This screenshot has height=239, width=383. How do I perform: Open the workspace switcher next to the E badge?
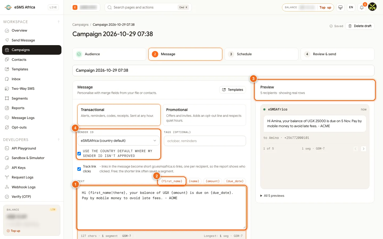pyautogui.click(x=85, y=7)
